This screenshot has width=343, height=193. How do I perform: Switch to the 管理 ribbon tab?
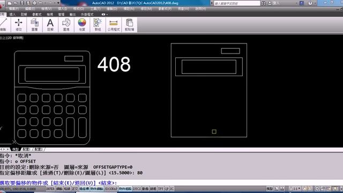[x=61, y=14]
